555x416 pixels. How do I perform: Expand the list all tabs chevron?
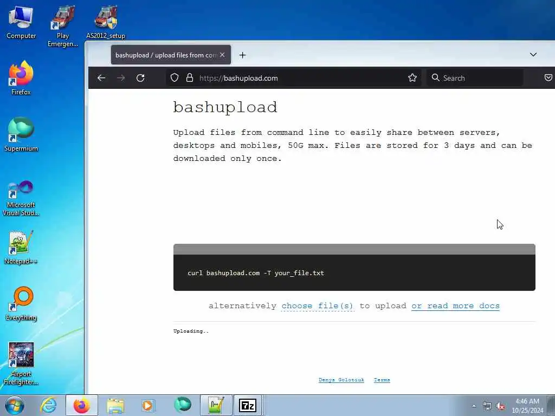(x=533, y=55)
